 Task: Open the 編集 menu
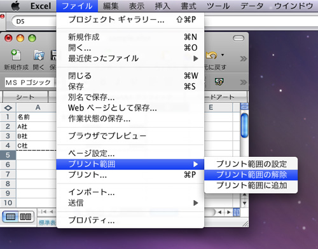(x=111, y=6)
